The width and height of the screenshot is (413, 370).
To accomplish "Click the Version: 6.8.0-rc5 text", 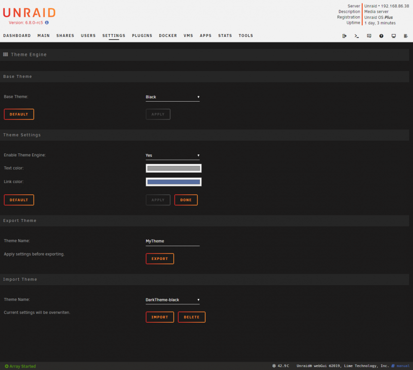I will click(x=26, y=23).
